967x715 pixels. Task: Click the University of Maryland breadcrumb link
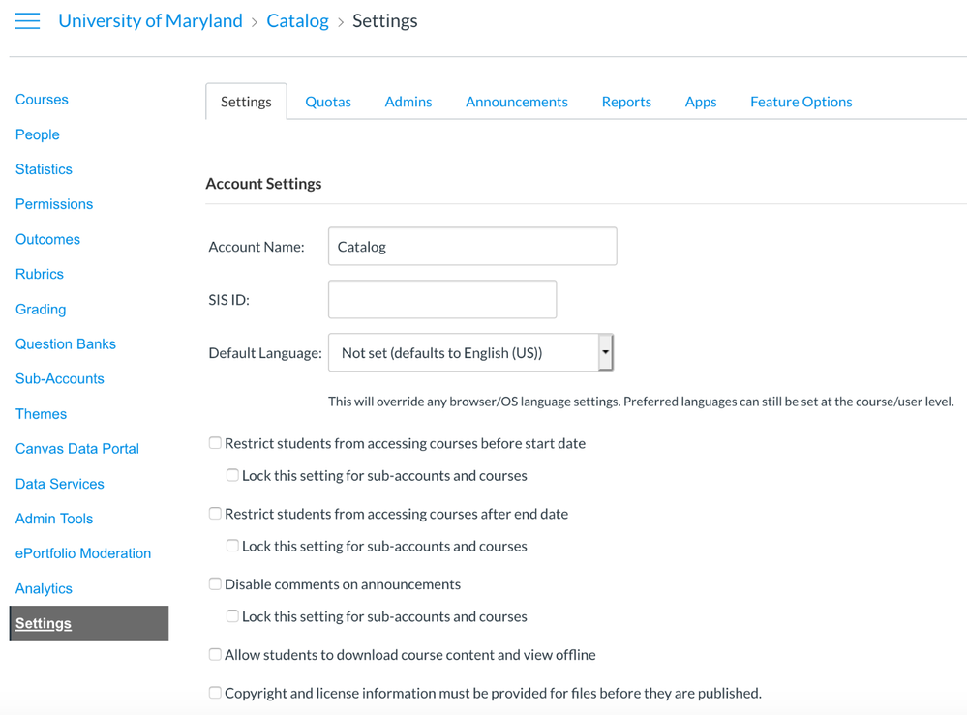(x=150, y=21)
